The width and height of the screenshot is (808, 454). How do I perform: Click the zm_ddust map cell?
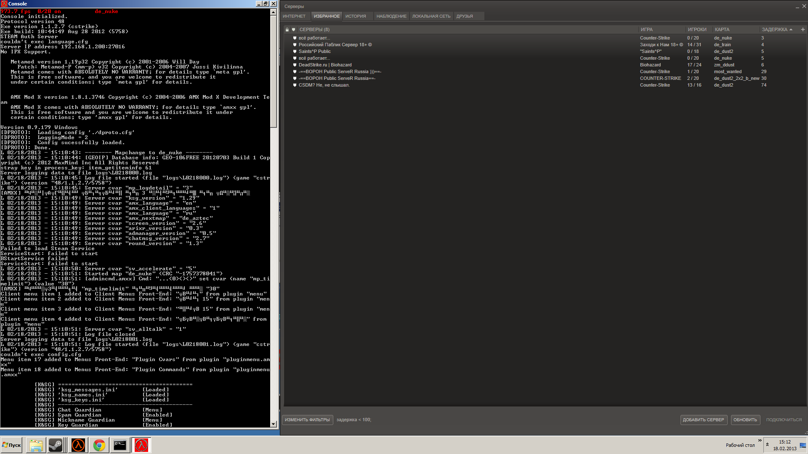(x=724, y=65)
